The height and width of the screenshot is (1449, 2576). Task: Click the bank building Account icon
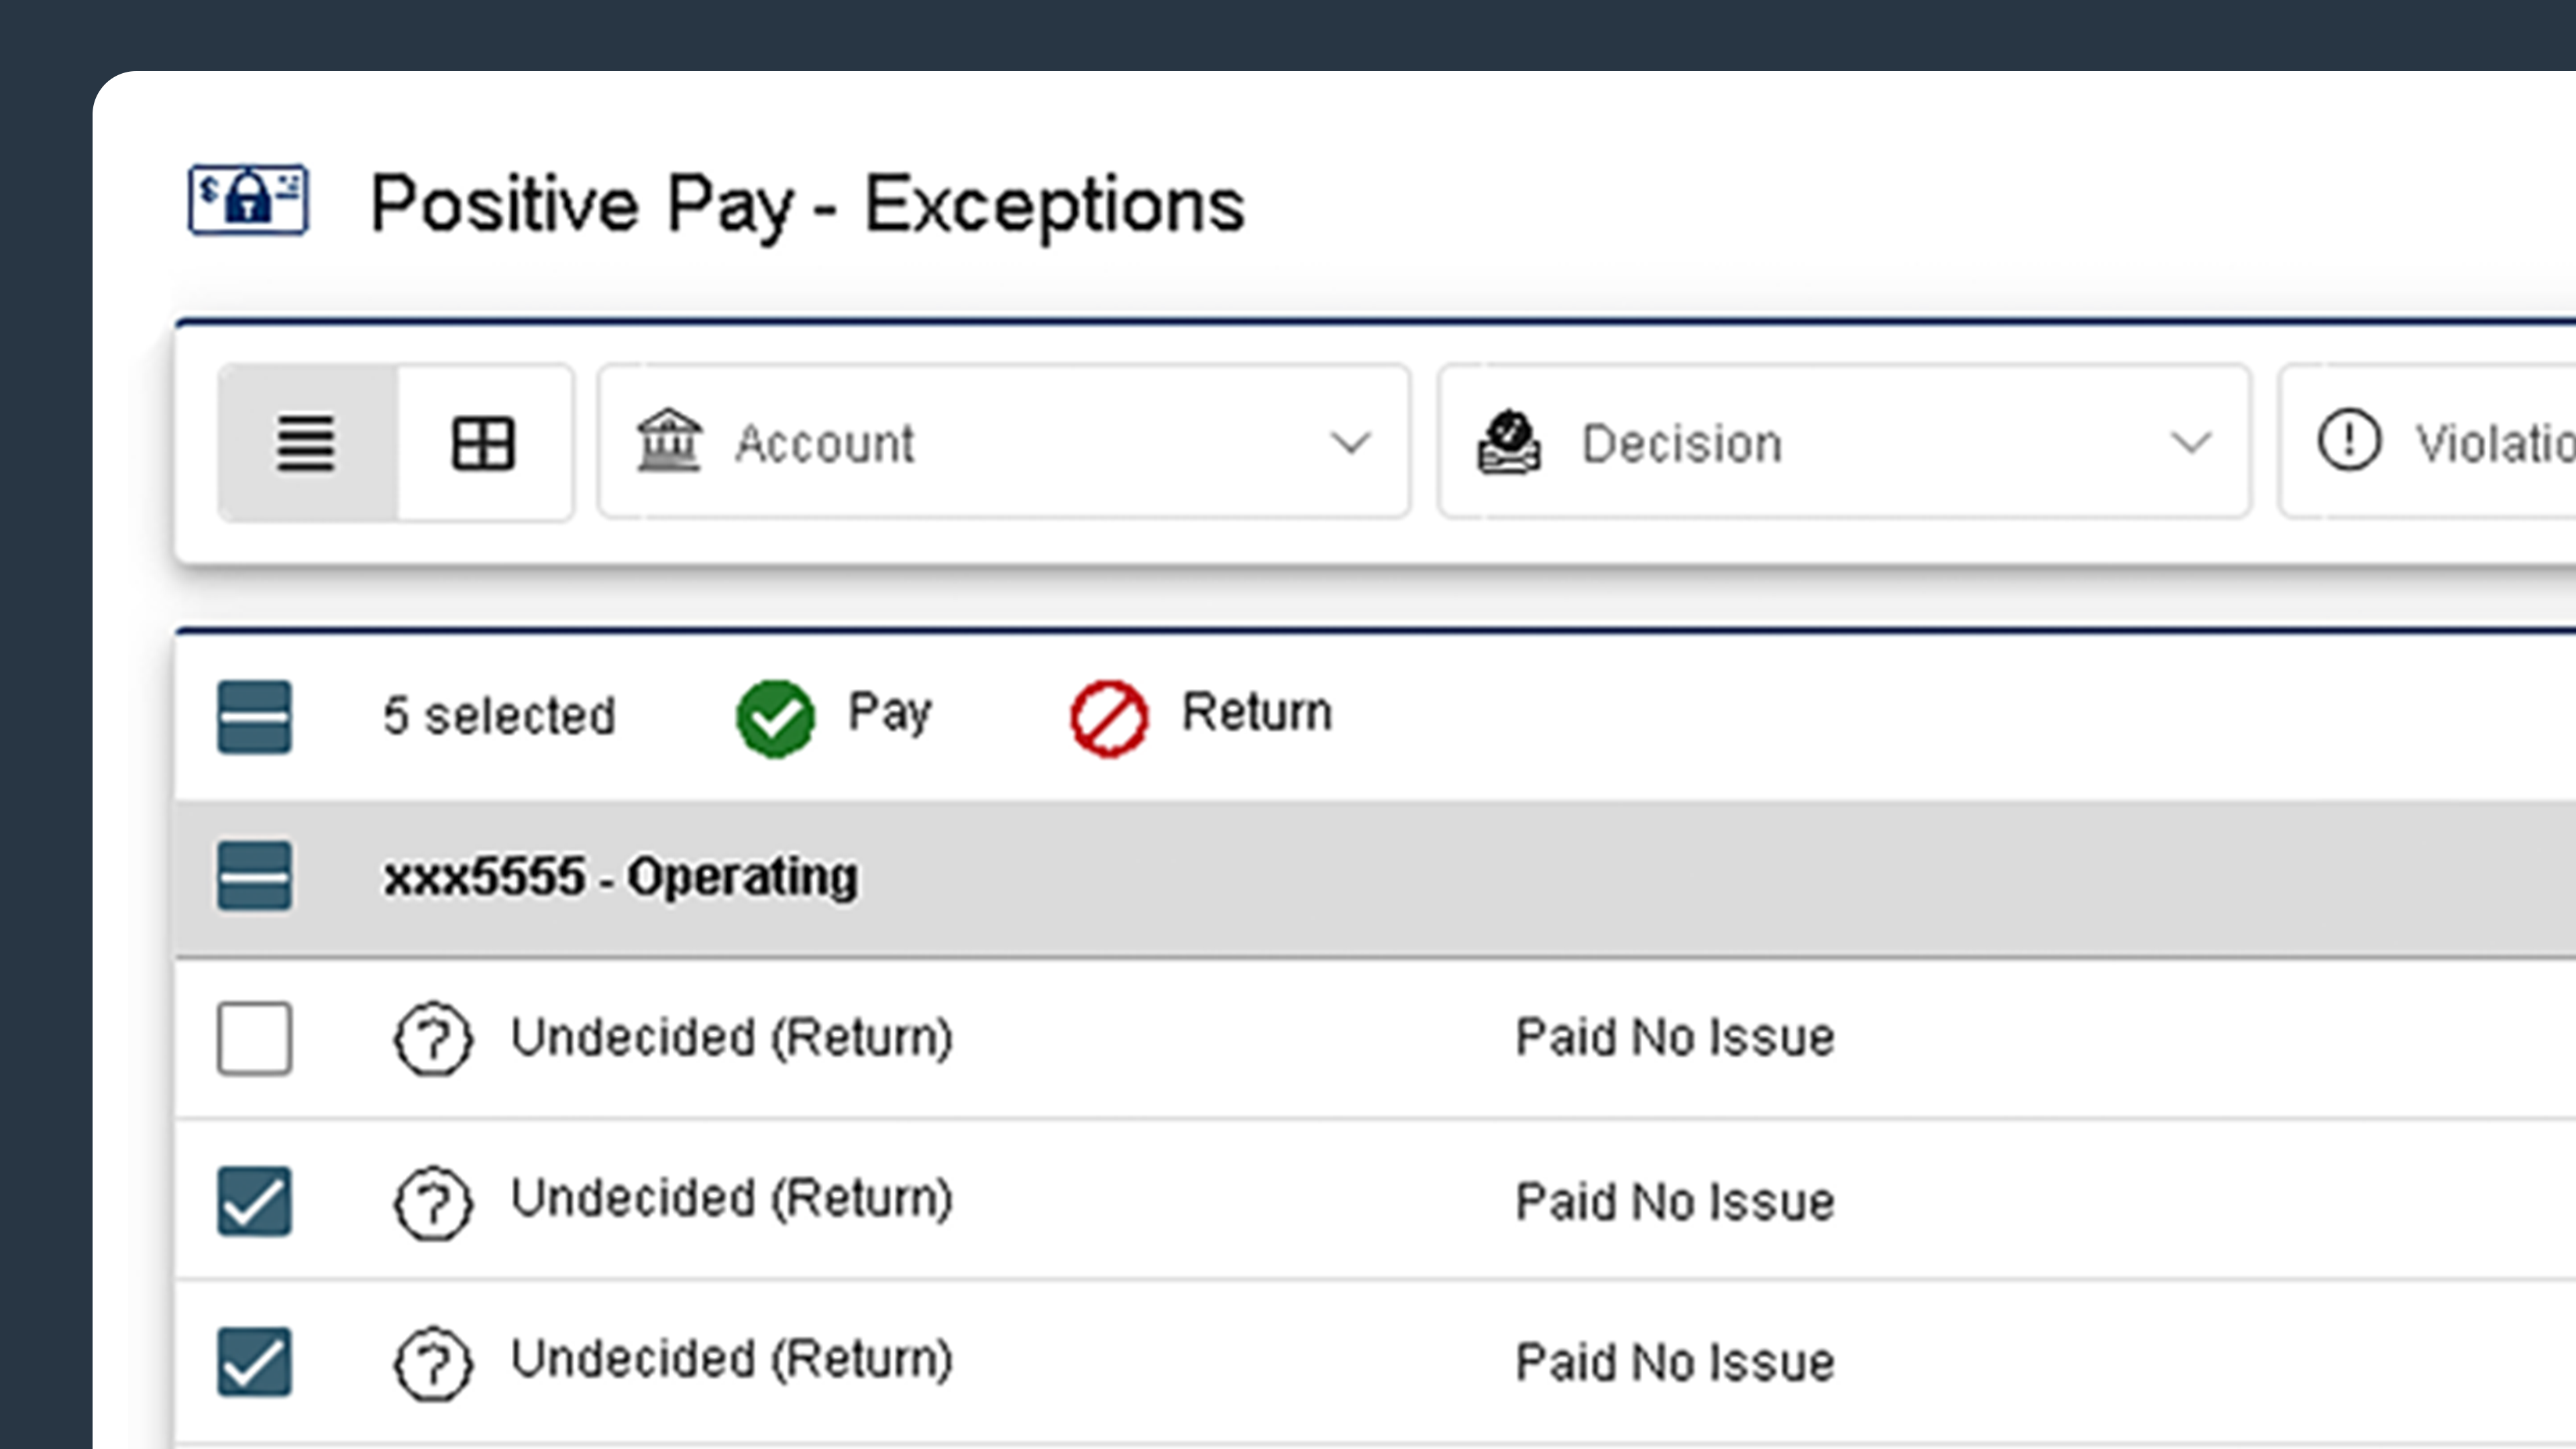pos(669,441)
